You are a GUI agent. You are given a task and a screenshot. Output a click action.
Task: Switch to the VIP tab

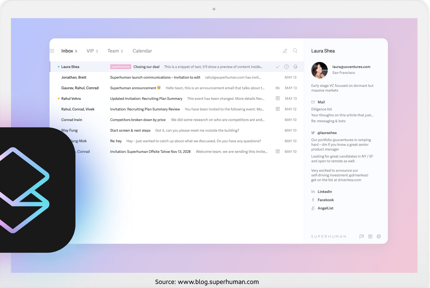pos(92,51)
